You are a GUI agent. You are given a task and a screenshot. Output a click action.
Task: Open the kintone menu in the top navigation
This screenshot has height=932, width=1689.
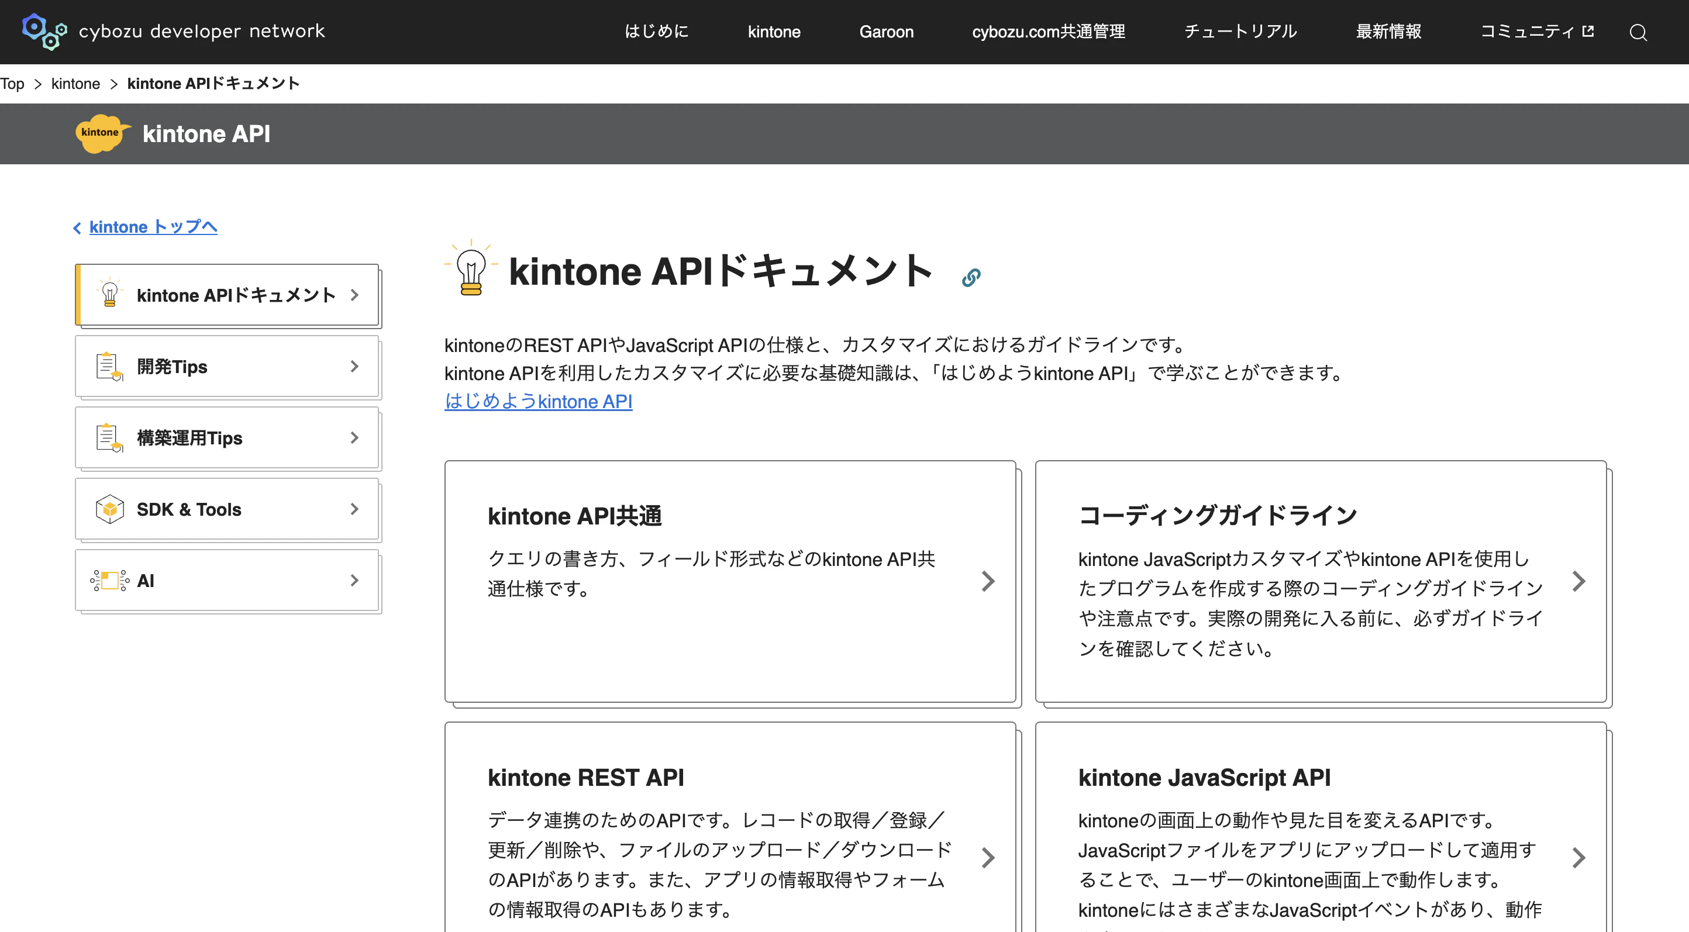click(774, 32)
